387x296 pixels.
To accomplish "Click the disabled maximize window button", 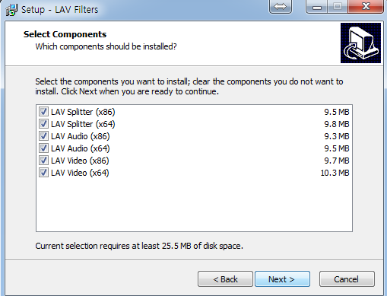I will tap(338, 6).
